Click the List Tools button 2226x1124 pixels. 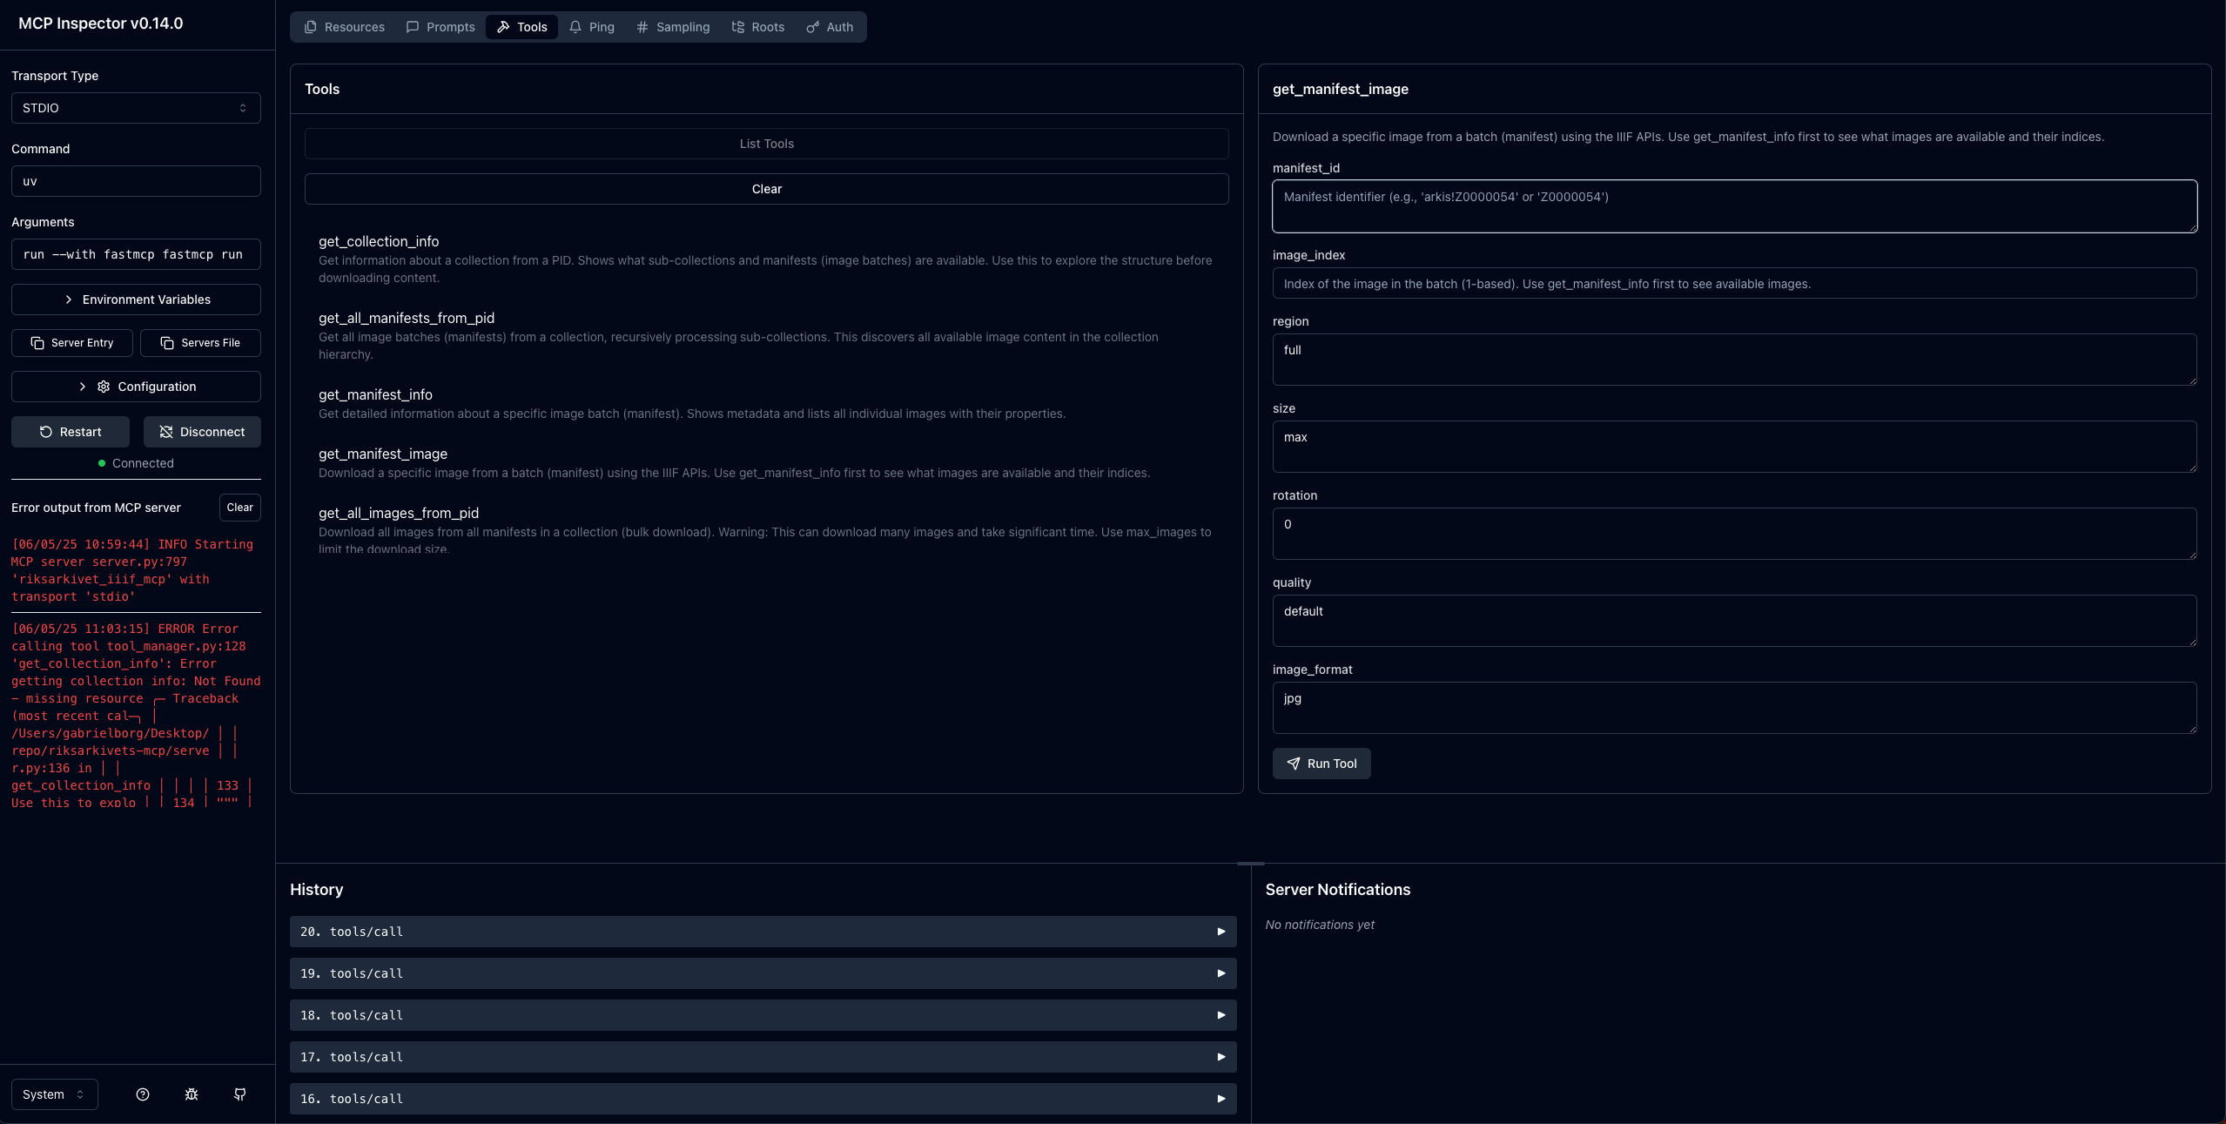coord(766,144)
